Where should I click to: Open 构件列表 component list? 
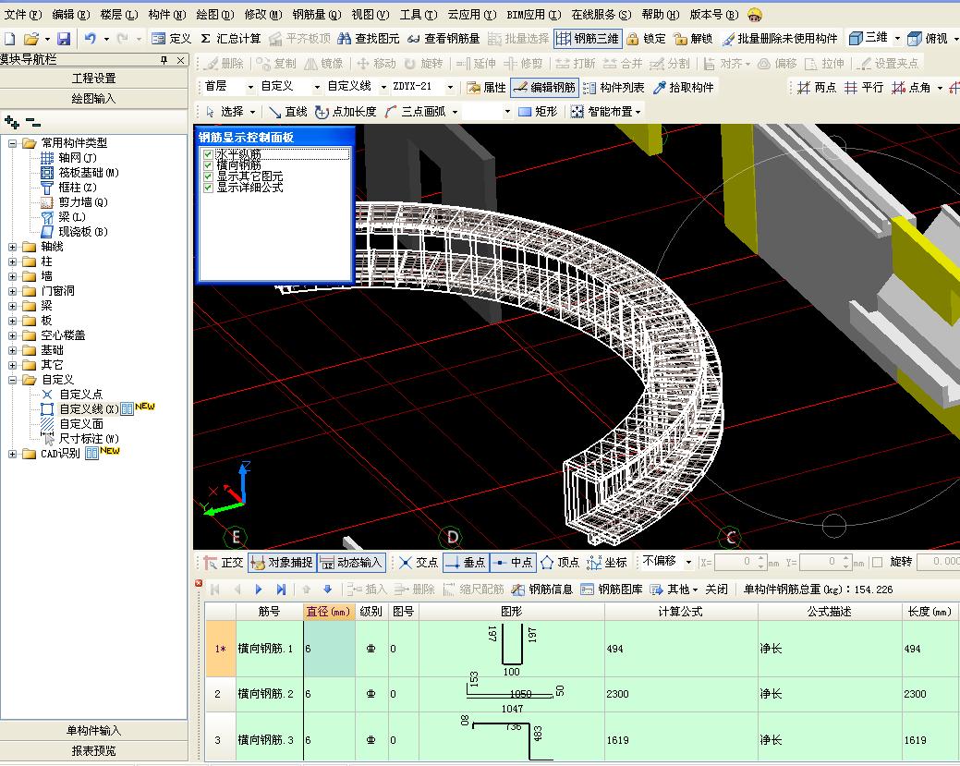click(x=614, y=88)
